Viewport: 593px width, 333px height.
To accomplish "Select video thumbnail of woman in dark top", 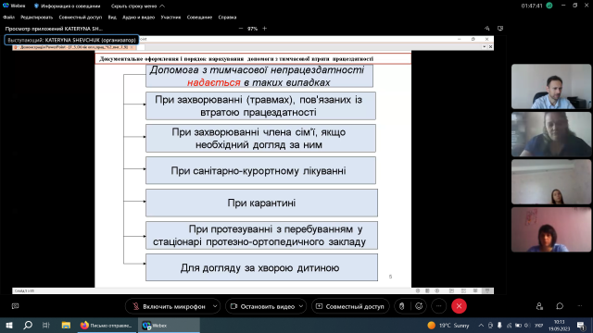I will click(x=551, y=134).
